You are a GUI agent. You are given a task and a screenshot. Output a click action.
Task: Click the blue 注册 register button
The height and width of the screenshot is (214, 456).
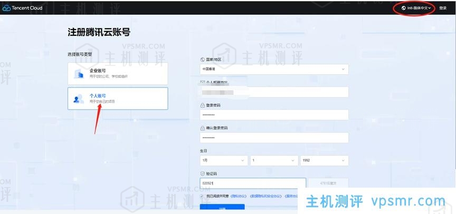tap(222, 208)
